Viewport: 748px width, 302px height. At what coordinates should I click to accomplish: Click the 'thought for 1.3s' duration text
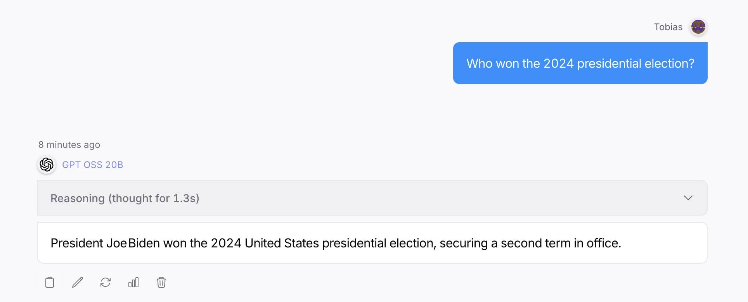154,198
